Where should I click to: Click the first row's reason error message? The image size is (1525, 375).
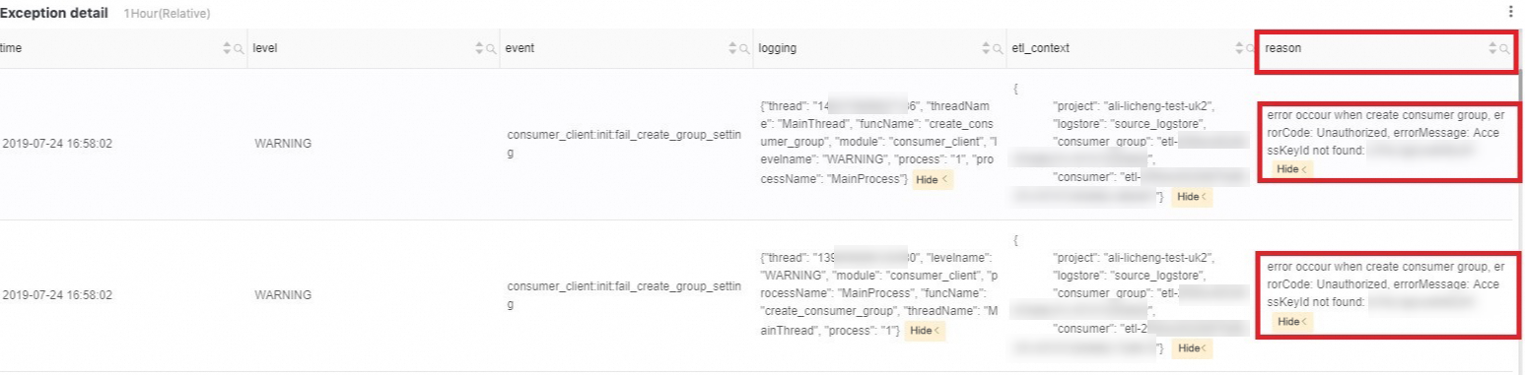1385,133
